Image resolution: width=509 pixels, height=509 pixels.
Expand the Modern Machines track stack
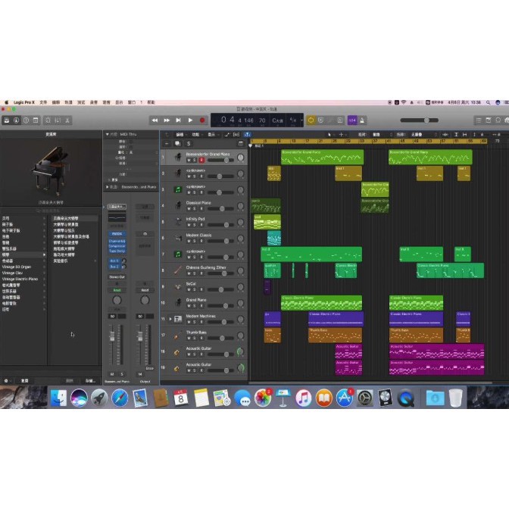tap(170, 319)
